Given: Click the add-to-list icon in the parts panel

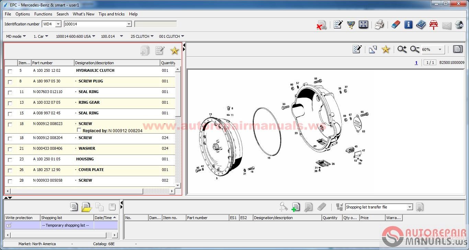Looking at the screenshot, I should coord(145,51).
